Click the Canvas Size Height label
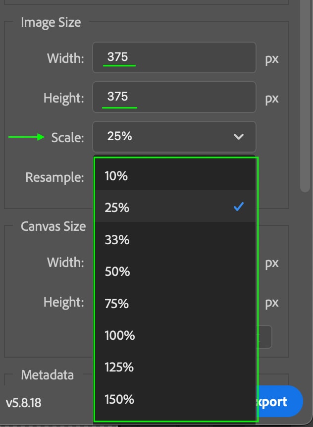Viewport: 313px width, 427px height. 63,302
